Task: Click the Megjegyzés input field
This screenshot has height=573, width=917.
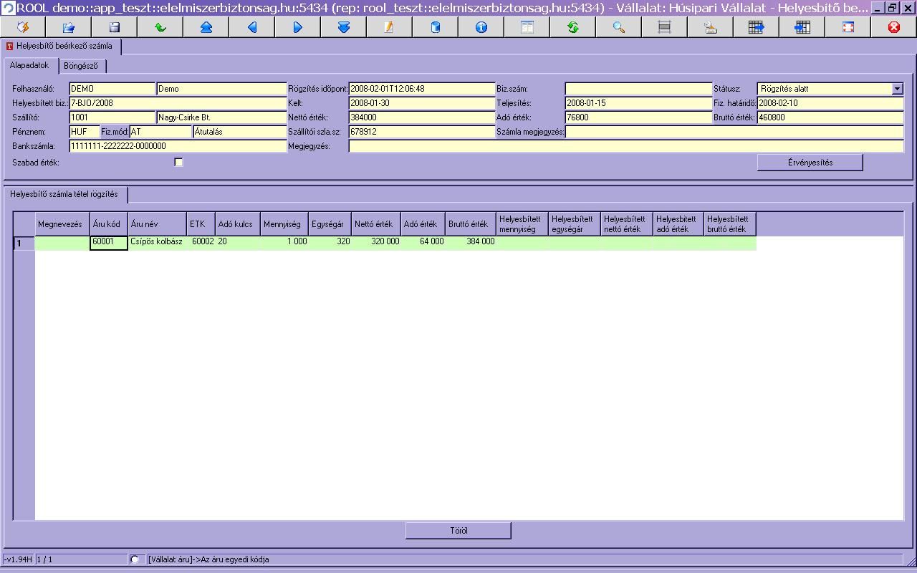Action: 626,146
